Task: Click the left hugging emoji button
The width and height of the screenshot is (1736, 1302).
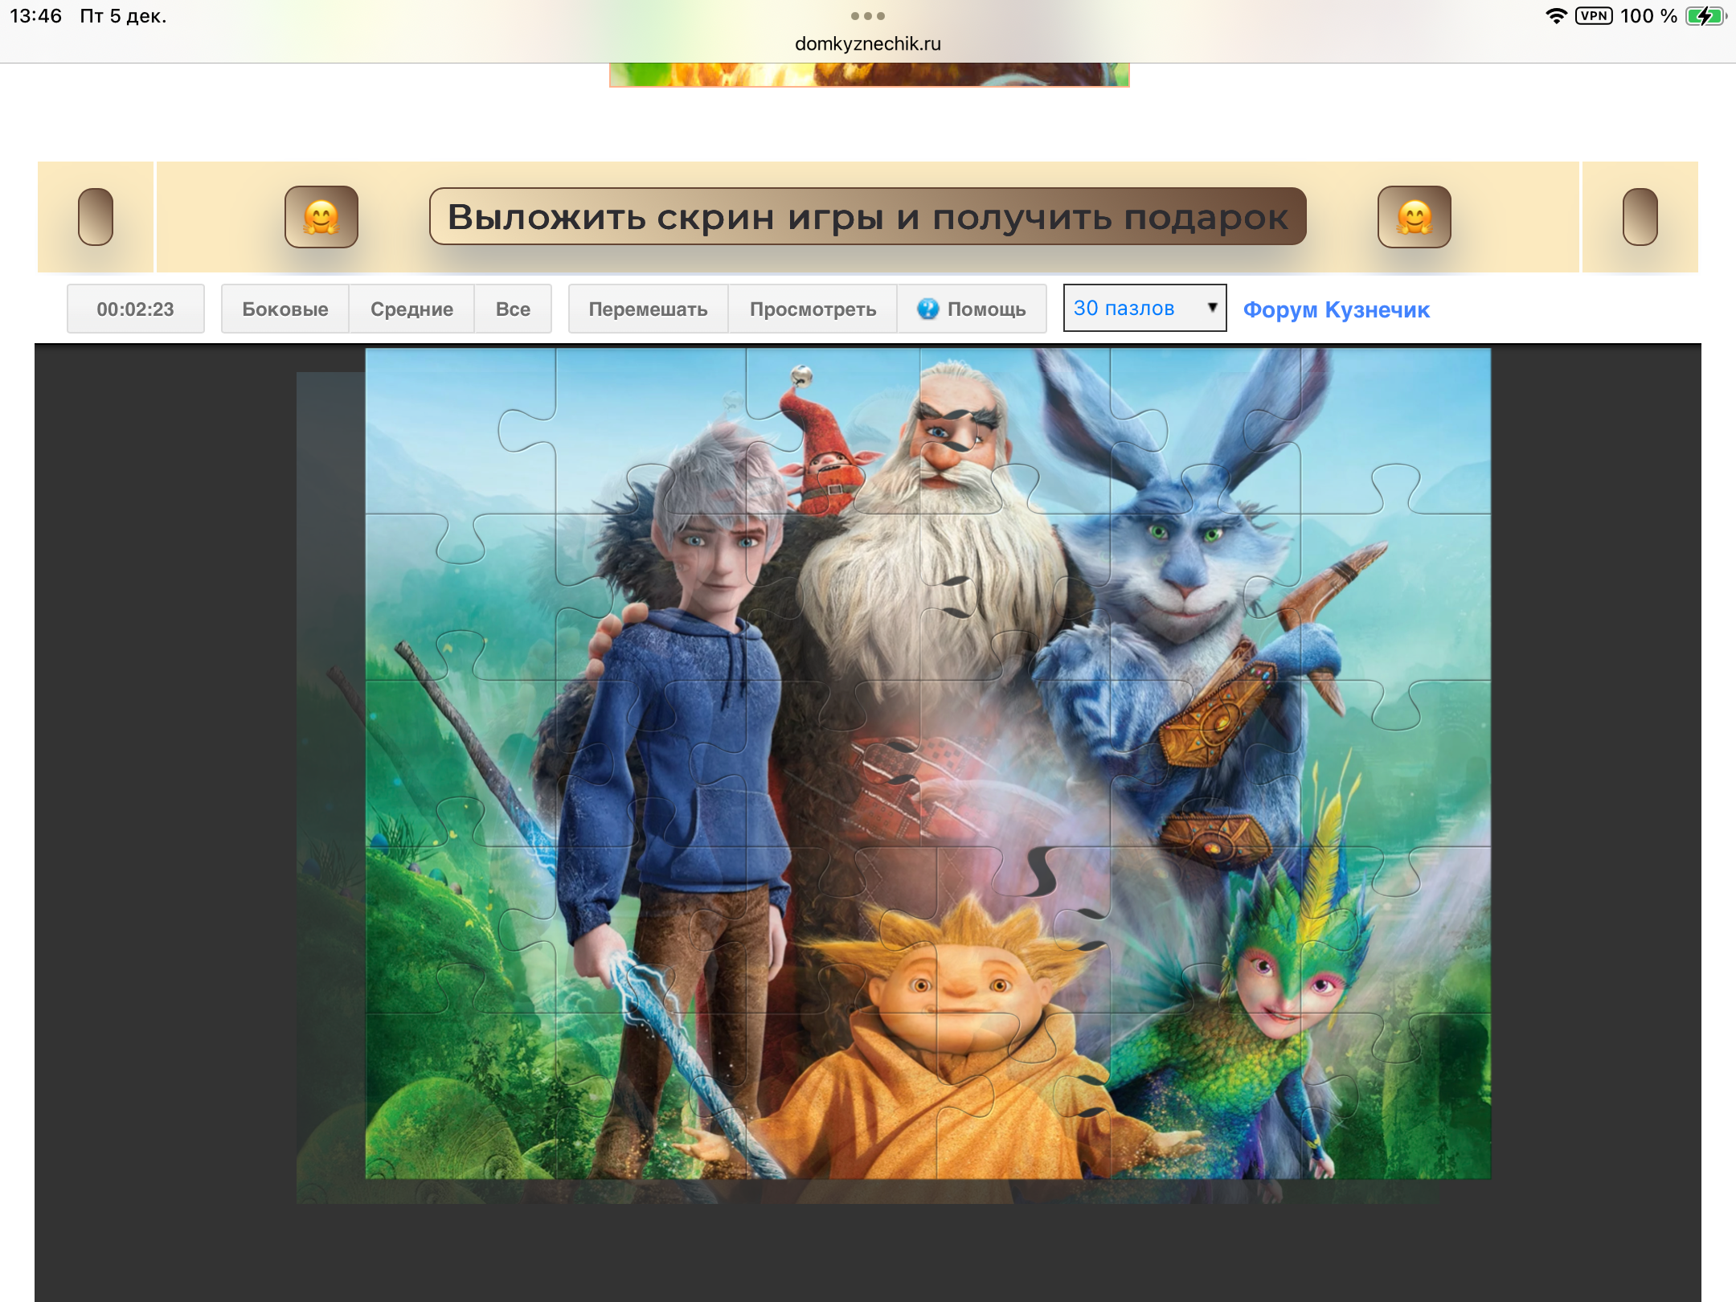Action: click(x=321, y=217)
